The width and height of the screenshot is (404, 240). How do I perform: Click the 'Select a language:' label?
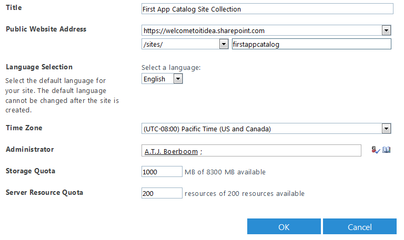pyautogui.click(x=171, y=67)
